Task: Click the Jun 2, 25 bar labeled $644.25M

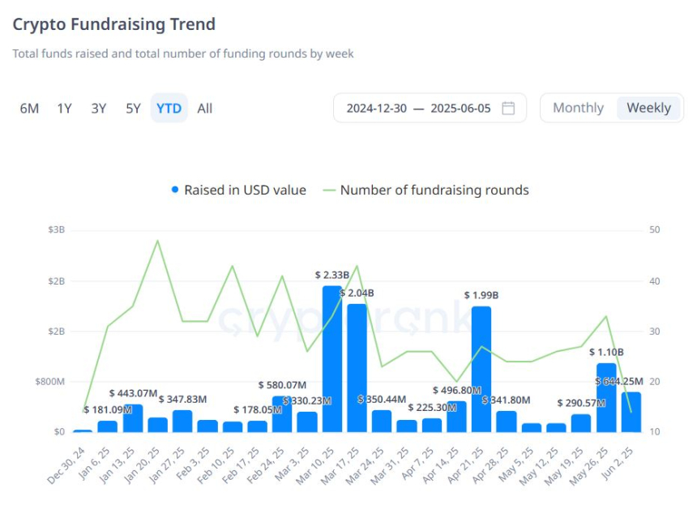Action: tap(631, 412)
